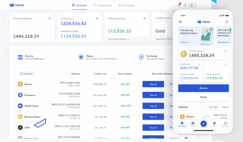243x142 pixels.
Task: Click the Bitcoin coin icon in table
Action: click(20, 84)
